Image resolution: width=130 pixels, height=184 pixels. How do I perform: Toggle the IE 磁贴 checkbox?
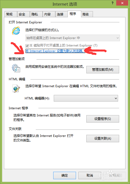[x=27, y=45]
